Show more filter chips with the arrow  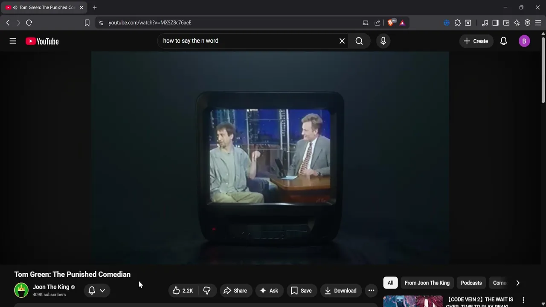(518, 283)
